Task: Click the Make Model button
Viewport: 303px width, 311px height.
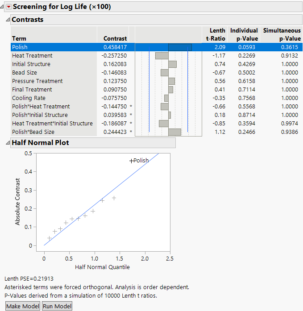Action: (23, 306)
